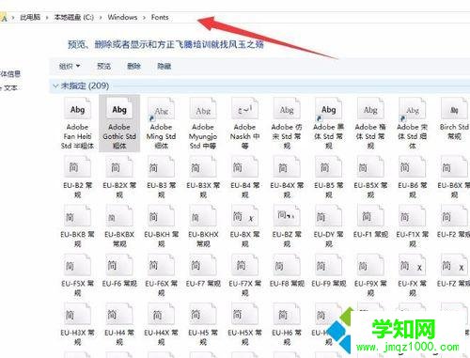The width and height of the screenshot is (470, 358).
Task: Select the EU-BKHX font icon
Action: point(203,216)
